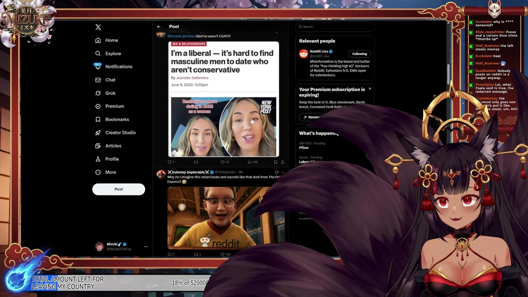
Task: View analytics showing 1.6K views
Action: pyautogui.click(x=252, y=162)
